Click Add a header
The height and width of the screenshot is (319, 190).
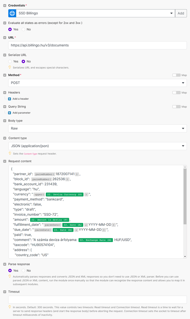(18, 99)
